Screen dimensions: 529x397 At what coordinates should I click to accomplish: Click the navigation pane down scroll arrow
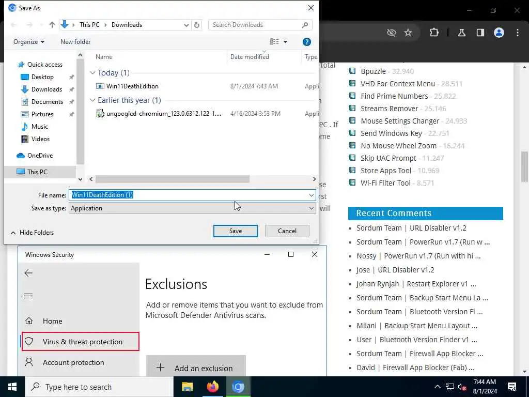pos(80,179)
